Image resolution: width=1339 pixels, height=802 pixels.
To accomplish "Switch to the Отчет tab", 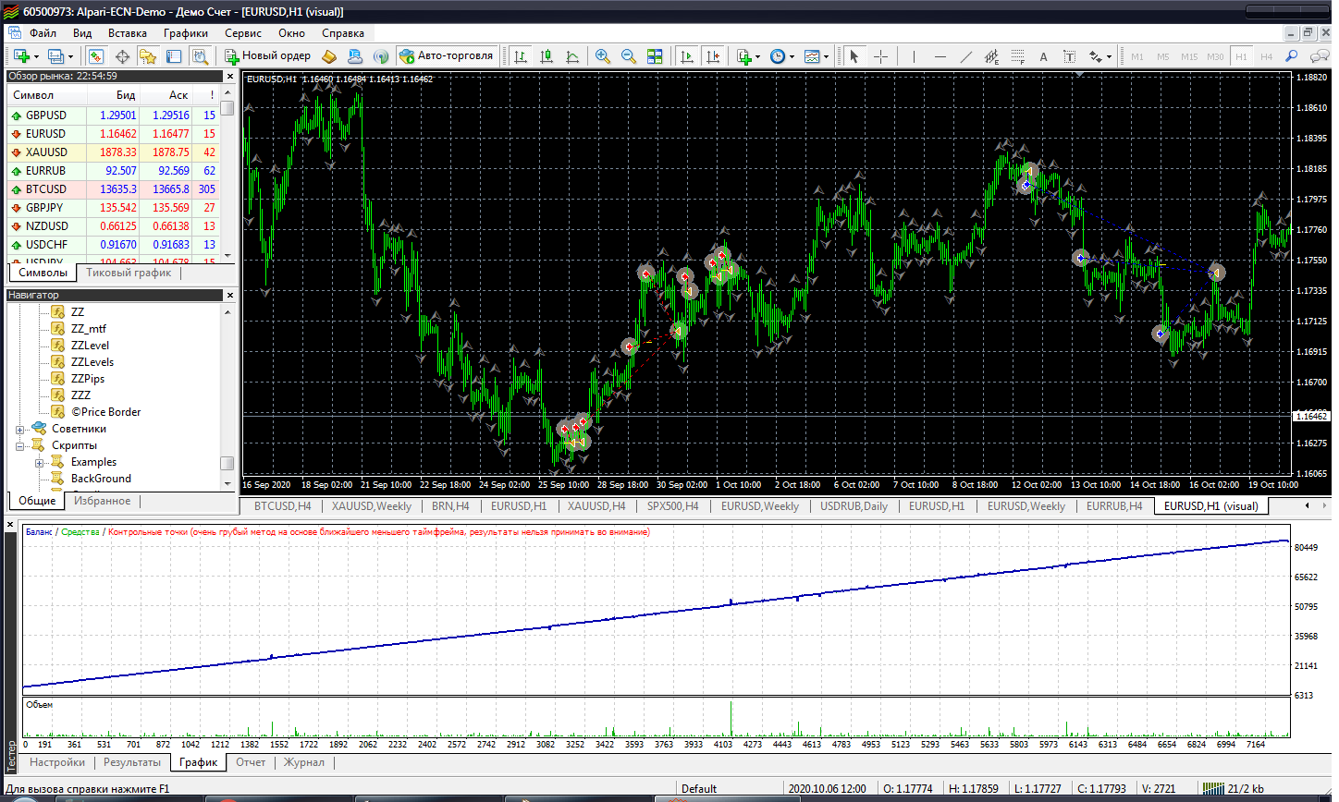I will click(250, 762).
